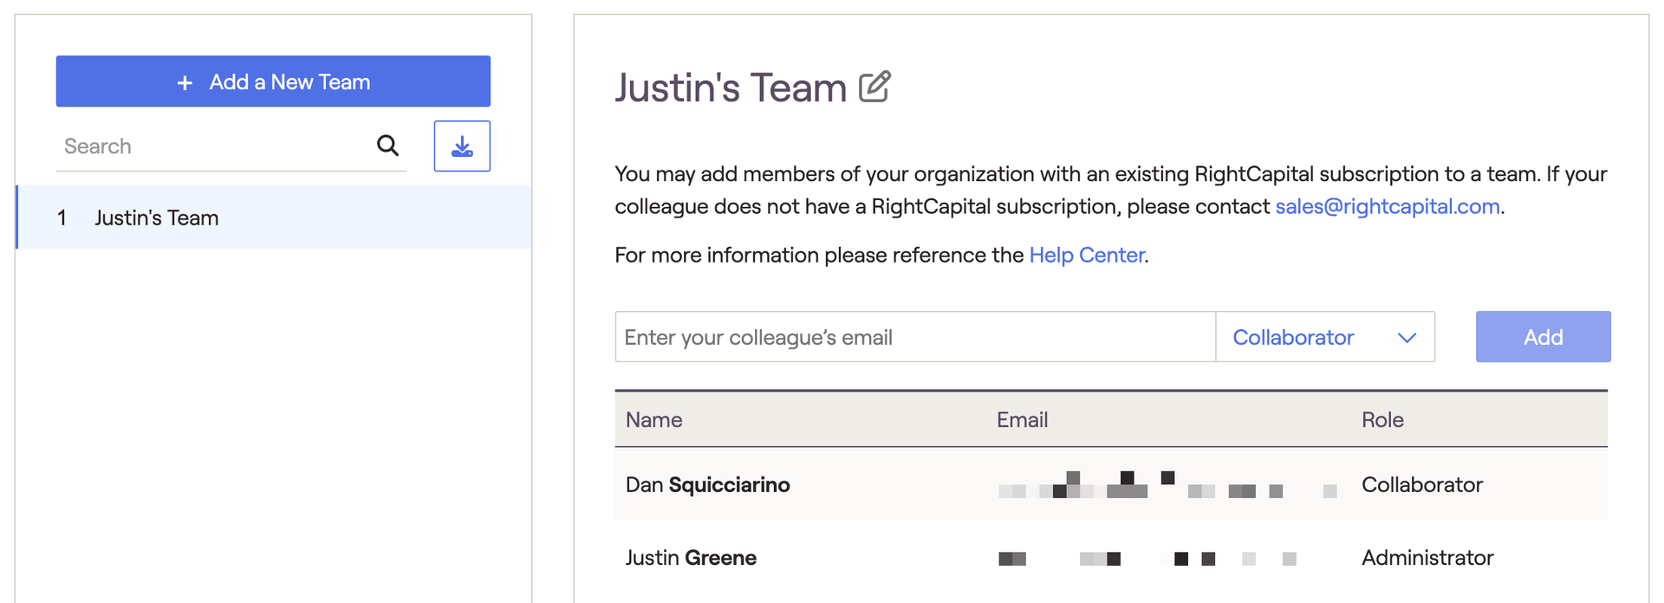1664x603 pixels.
Task: Click the edit pencil icon beside Justin's Team
Action: pos(874,87)
